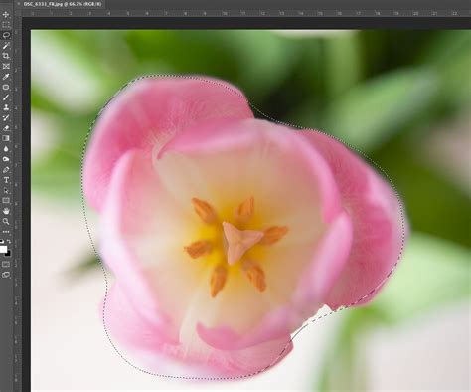Select the History Brush tool
This screenshot has width=471, height=392.
point(6,117)
